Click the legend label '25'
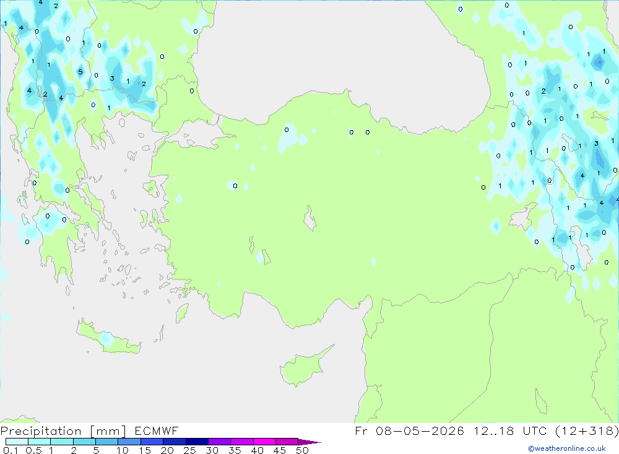The image size is (619, 454). pyautogui.click(x=190, y=450)
